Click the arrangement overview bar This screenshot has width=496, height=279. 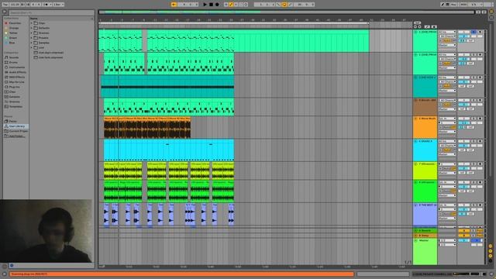coord(286,12)
